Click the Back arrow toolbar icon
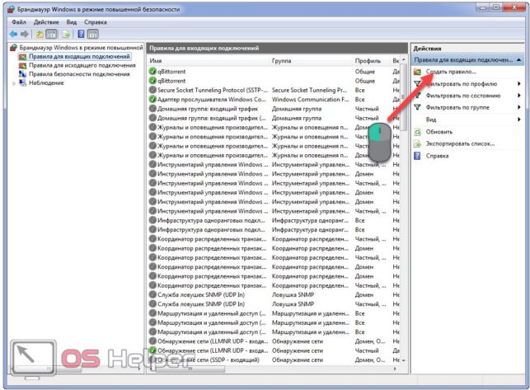This screenshot has width=530, height=390. pyautogui.click(x=13, y=34)
